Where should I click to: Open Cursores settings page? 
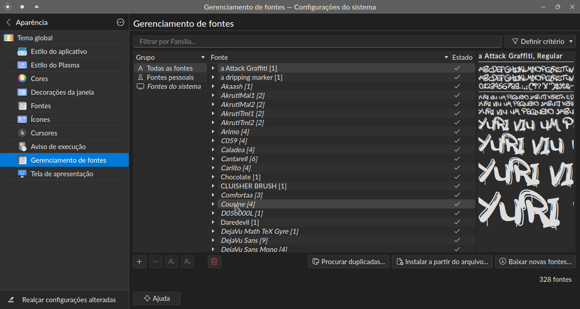pyautogui.click(x=64, y=133)
